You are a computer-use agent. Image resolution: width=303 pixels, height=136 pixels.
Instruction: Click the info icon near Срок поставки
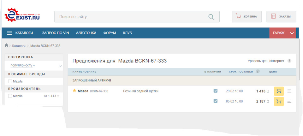(x=258, y=71)
